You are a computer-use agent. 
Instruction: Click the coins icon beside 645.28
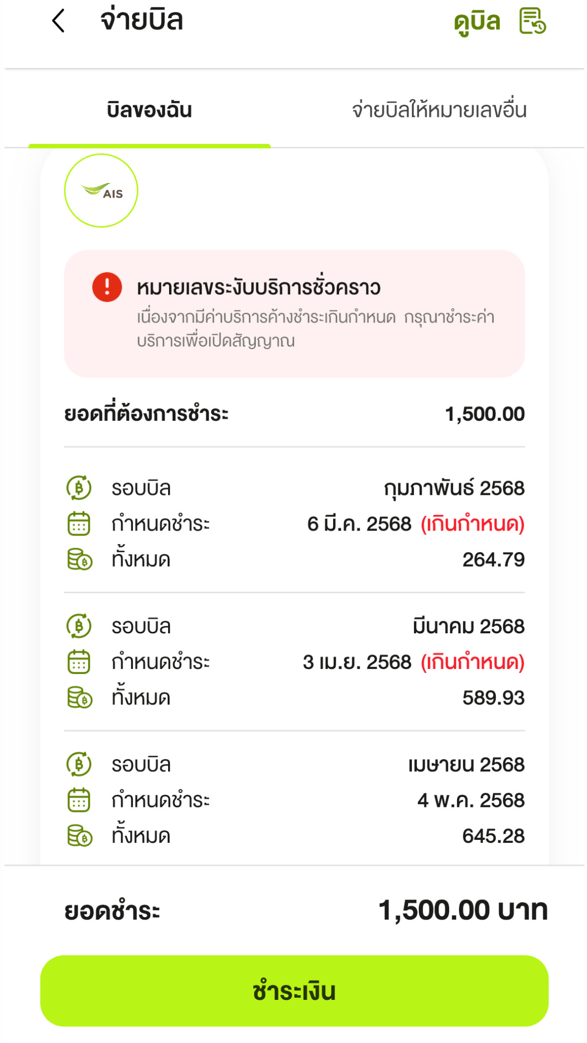80,835
